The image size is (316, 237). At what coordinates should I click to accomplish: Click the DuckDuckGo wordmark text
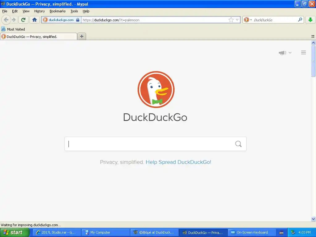click(155, 117)
